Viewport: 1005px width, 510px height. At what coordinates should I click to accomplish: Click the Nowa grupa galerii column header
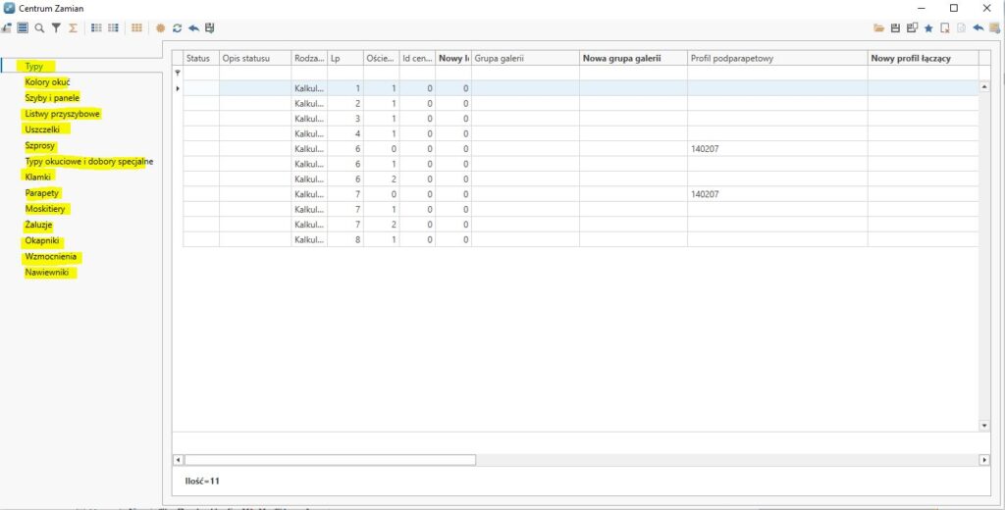pos(633,58)
